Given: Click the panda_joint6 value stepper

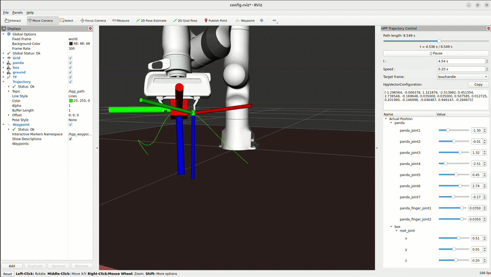Looking at the screenshot, I should pyautogui.click(x=484, y=186).
